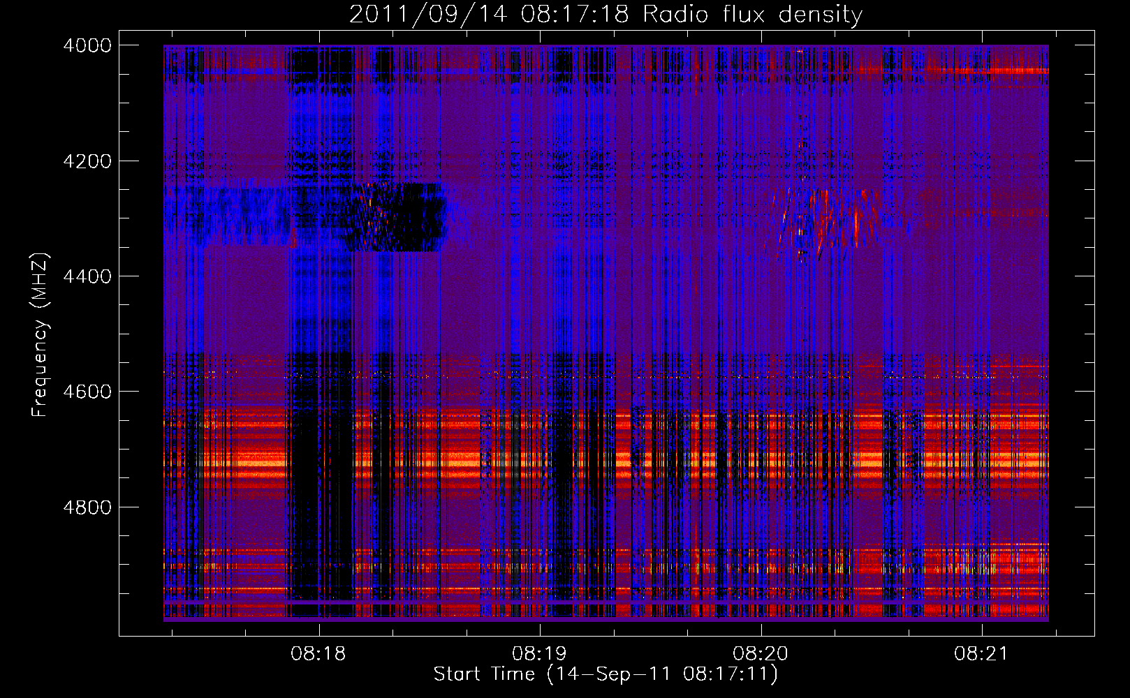Screen dimensions: 1130x698
Task: Click the dark blue patch near 08:18 at 4300 MHz
Action: pyautogui.click(x=398, y=217)
